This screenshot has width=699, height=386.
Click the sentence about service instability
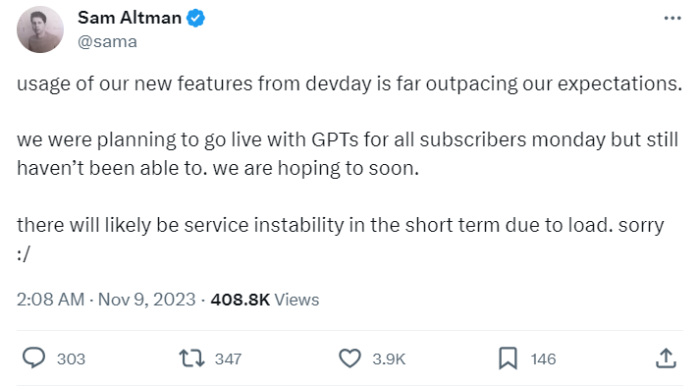(x=340, y=240)
